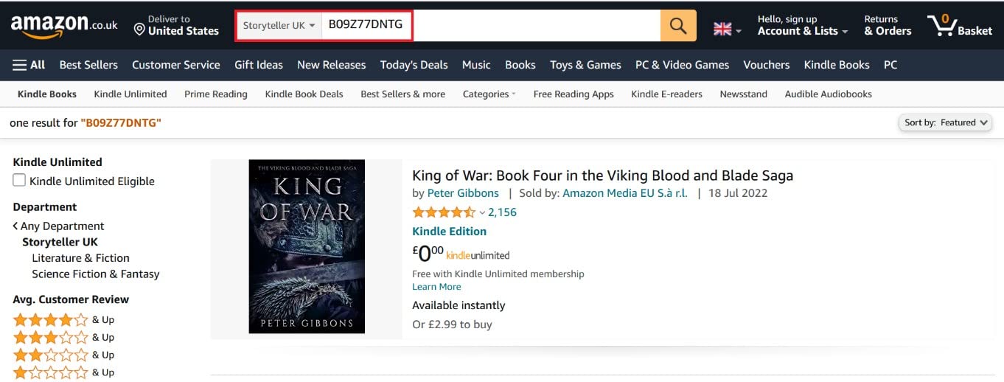Filter by one star & up

point(63,372)
